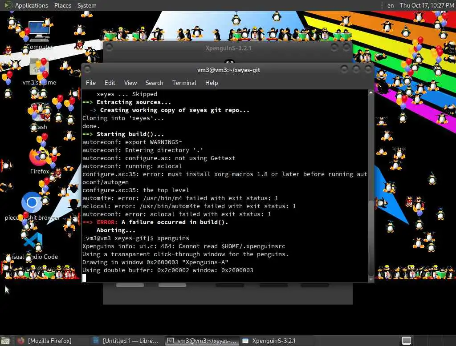The width and height of the screenshot is (456, 346).
Task: Click the show desktop icon in taskbar
Action: [x=5, y=341]
